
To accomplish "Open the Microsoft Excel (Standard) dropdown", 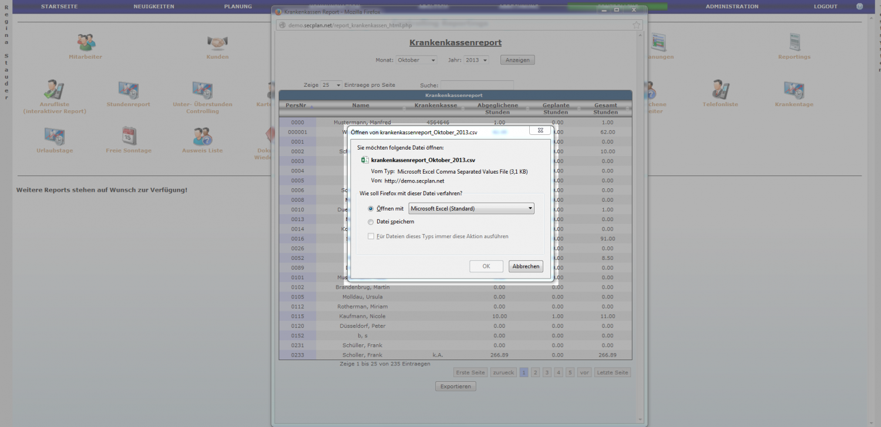I will [x=471, y=208].
